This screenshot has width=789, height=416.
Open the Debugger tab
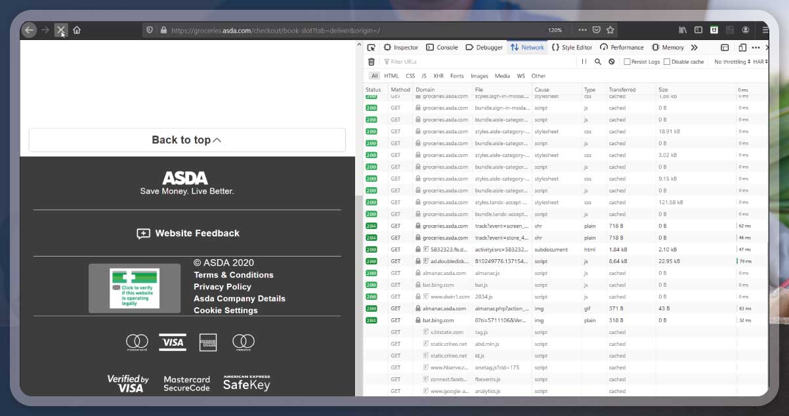(x=484, y=47)
